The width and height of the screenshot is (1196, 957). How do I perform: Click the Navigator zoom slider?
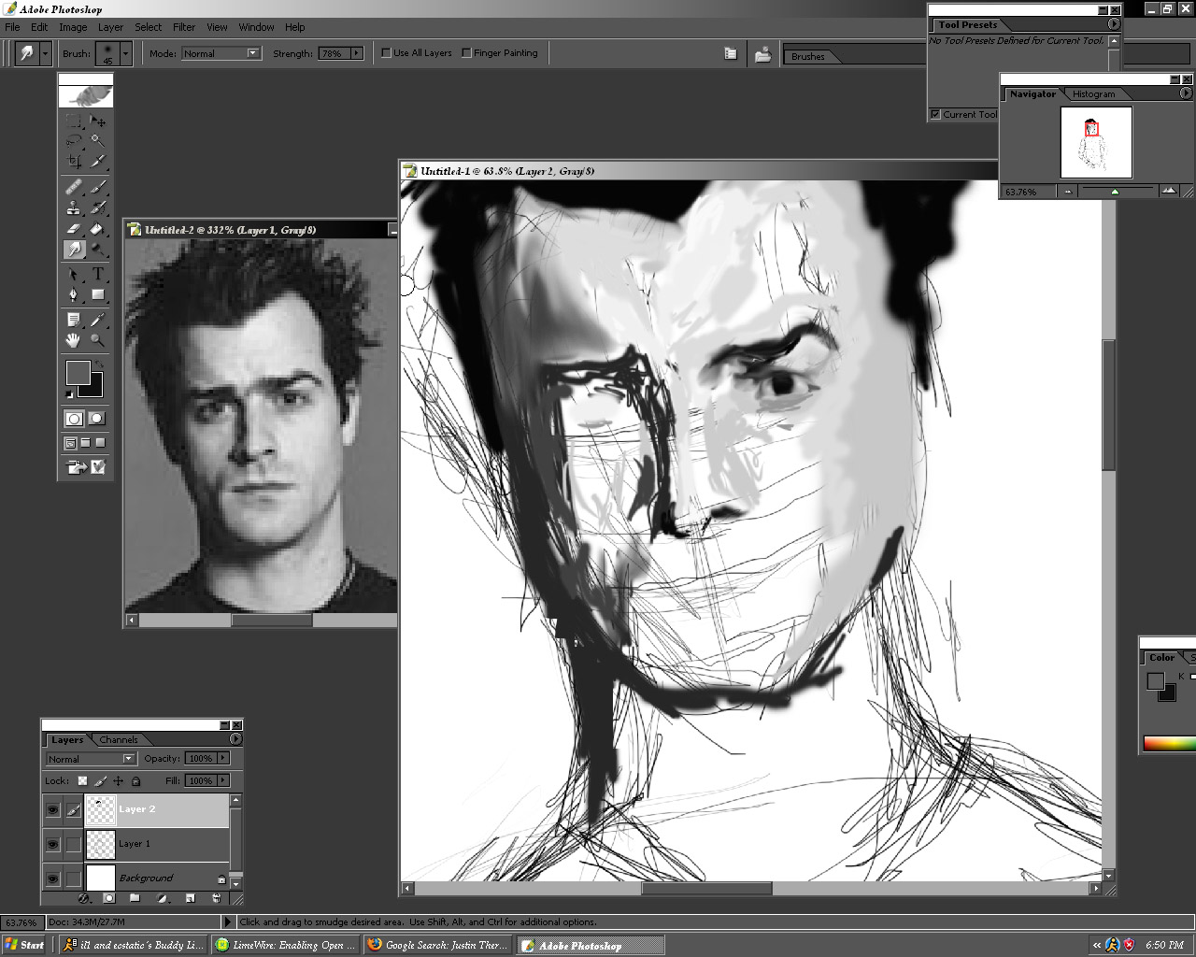1115,191
